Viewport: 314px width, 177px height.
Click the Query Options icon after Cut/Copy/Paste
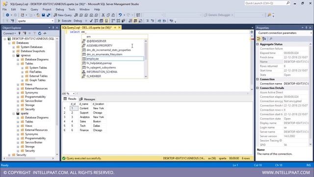pos(138,15)
